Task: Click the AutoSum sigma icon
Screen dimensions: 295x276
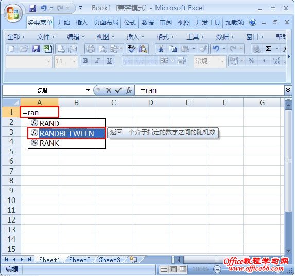Action: pos(268,49)
